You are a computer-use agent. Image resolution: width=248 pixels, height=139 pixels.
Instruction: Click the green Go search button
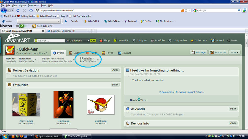tap(93, 41)
